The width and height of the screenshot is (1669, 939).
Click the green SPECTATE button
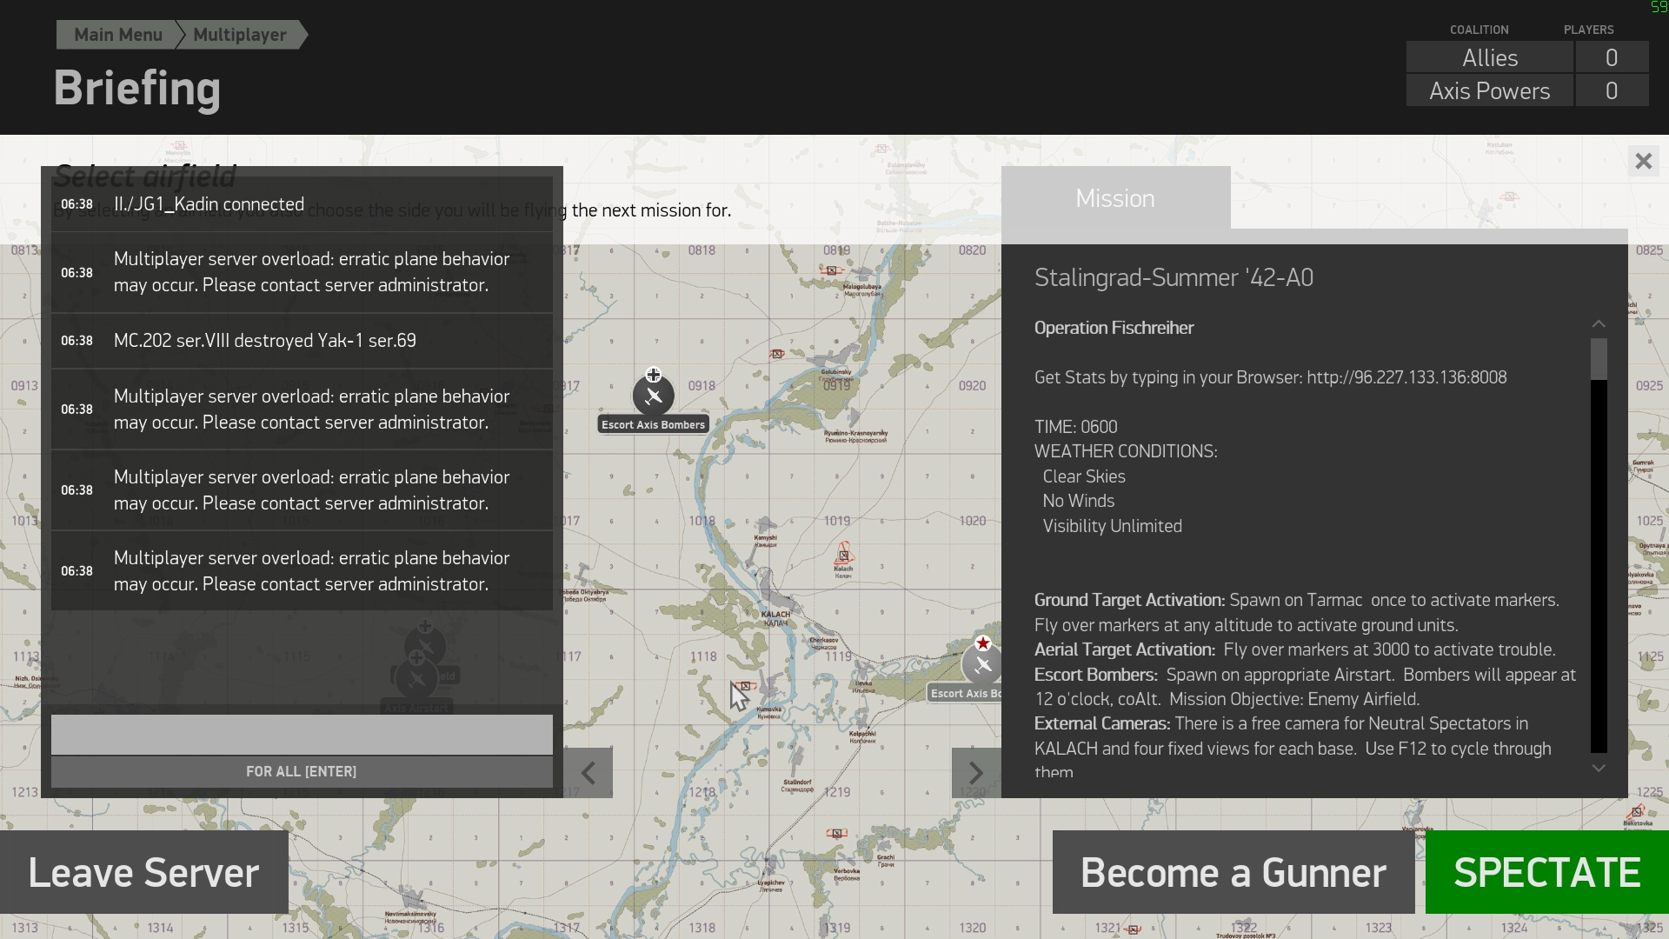point(1547,872)
